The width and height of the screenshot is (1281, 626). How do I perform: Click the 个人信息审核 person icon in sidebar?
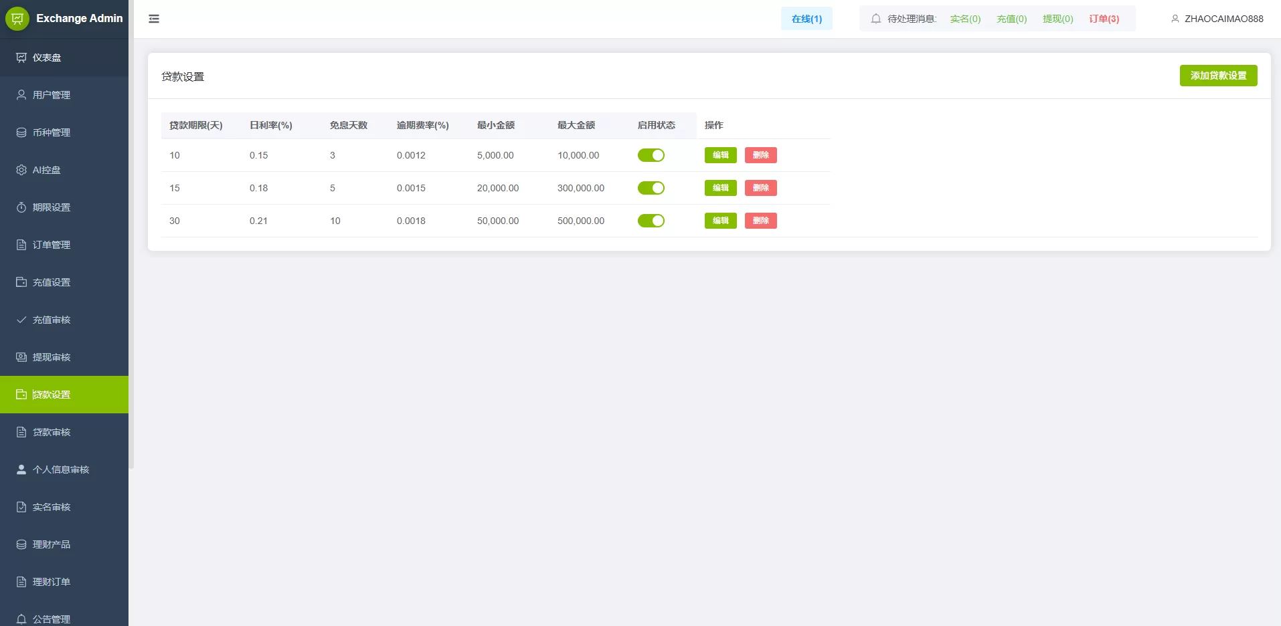pos(21,469)
